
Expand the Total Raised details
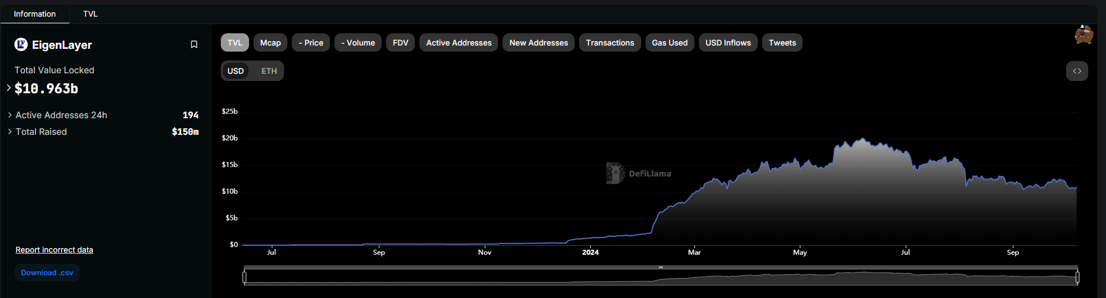click(103, 132)
